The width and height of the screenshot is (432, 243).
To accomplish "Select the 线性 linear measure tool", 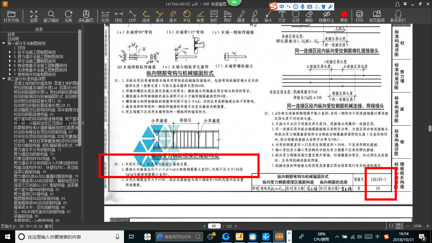I will [119, 16].
